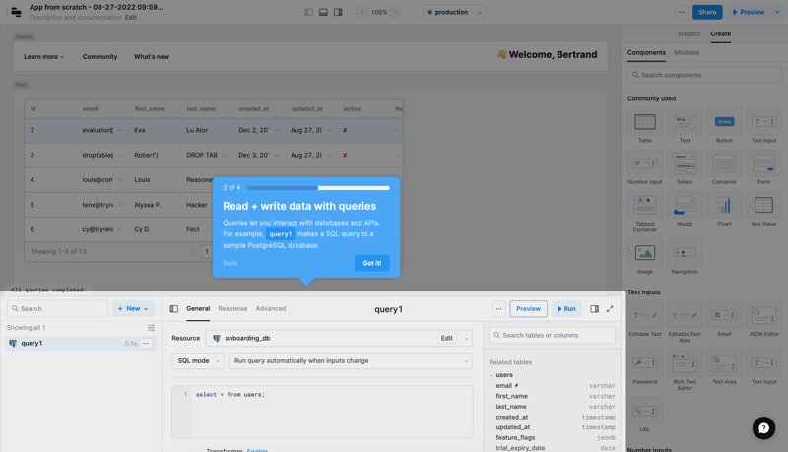This screenshot has height=452, width=788.
Task: Click the Enable transformer link
Action: [257, 450]
